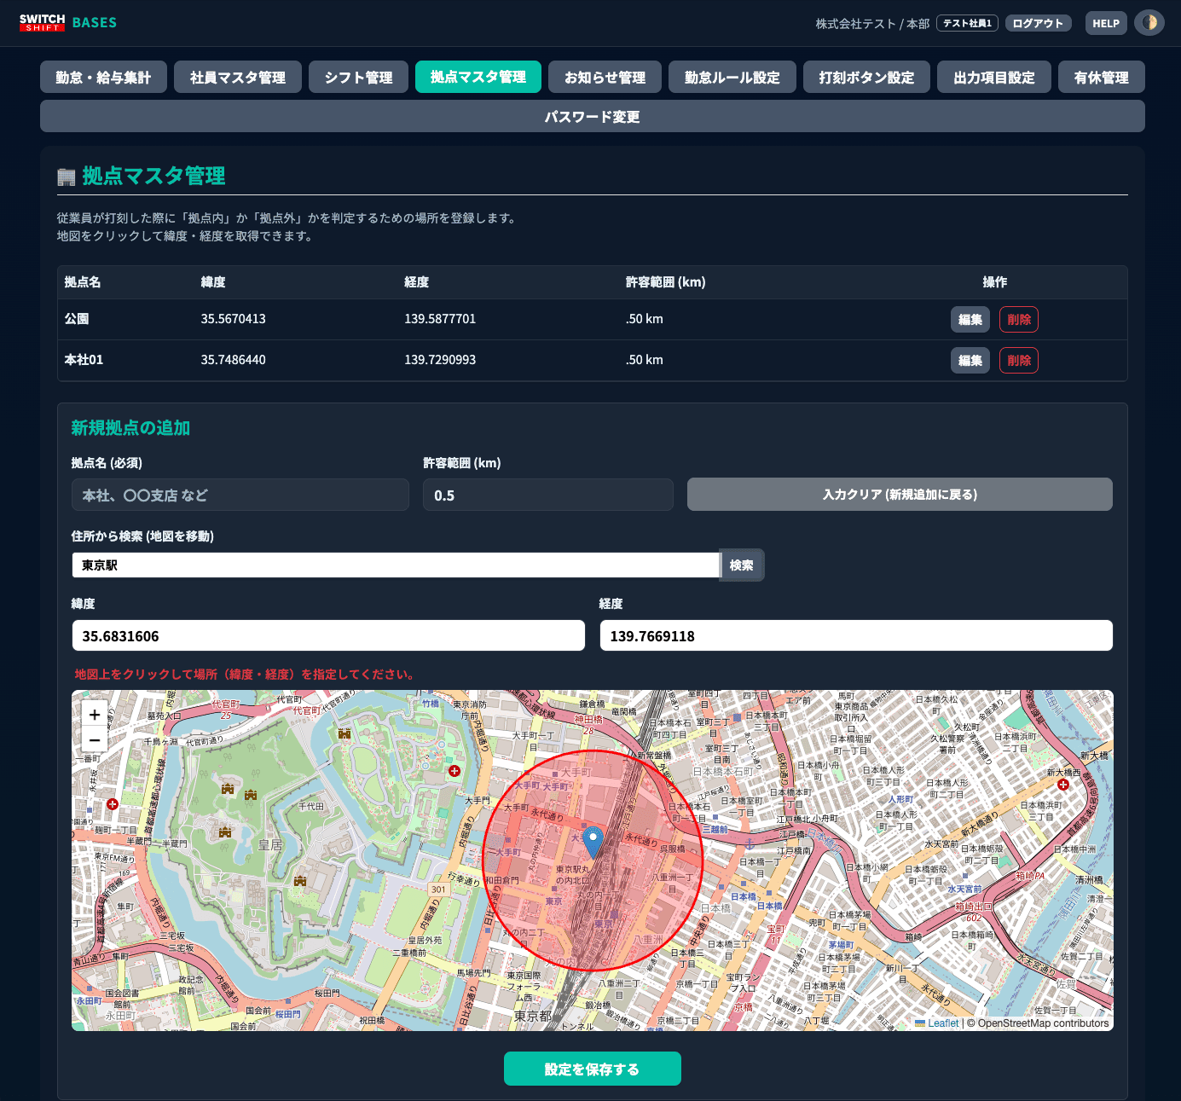This screenshot has height=1101, width=1181.
Task: Open the 打刻ボタン設定 tab
Action: coord(866,77)
